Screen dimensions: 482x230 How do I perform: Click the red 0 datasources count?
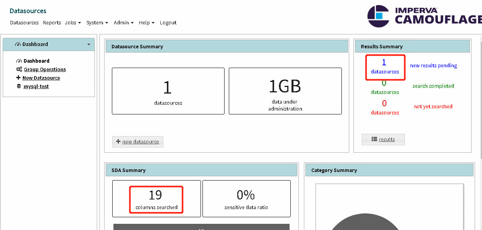(x=385, y=107)
